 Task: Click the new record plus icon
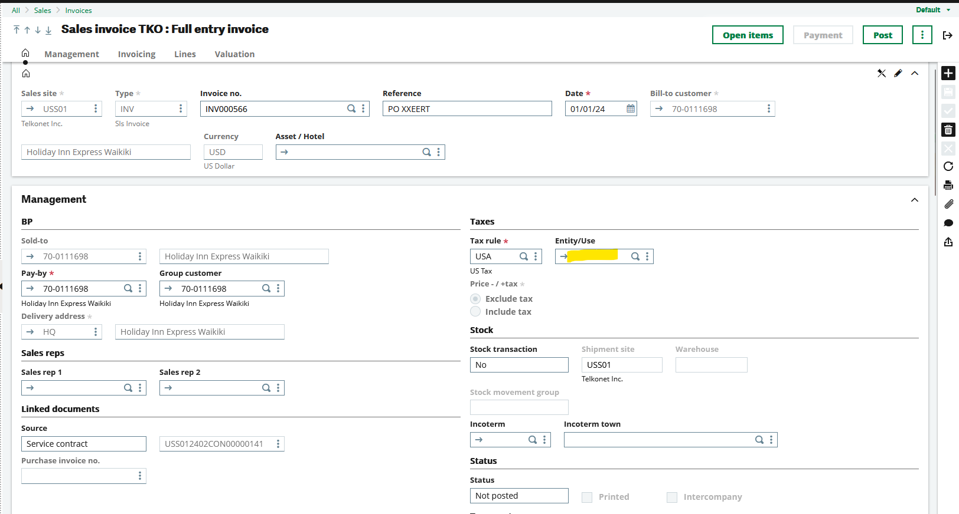(948, 73)
